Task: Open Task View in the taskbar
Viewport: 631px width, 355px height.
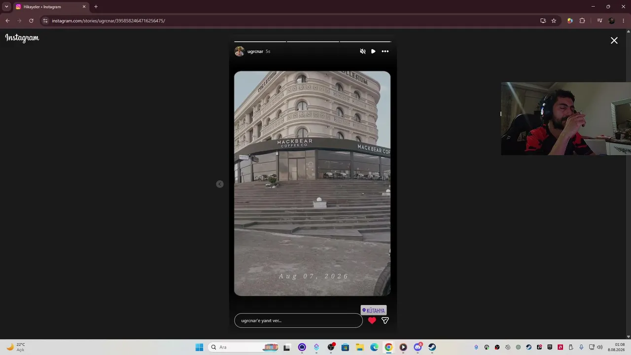Action: click(x=287, y=347)
